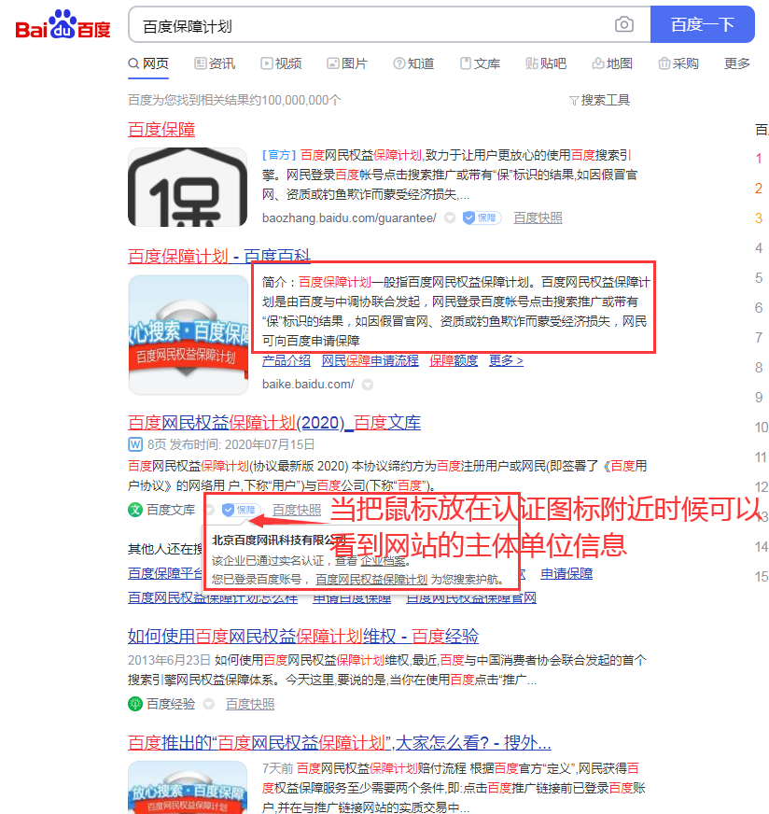Click the camera icon in the search box
The image size is (769, 814).
pyautogui.click(x=623, y=25)
